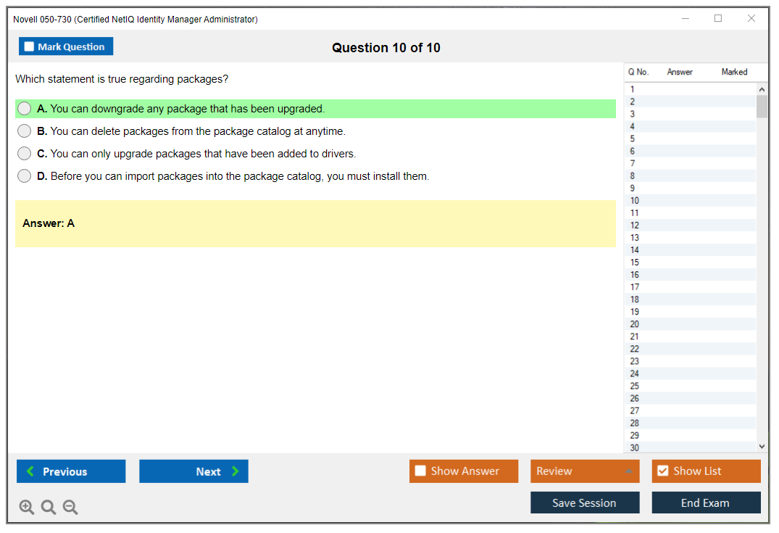The width and height of the screenshot is (779, 533).
Task: Select question 25 in the list
Action: 635,386
